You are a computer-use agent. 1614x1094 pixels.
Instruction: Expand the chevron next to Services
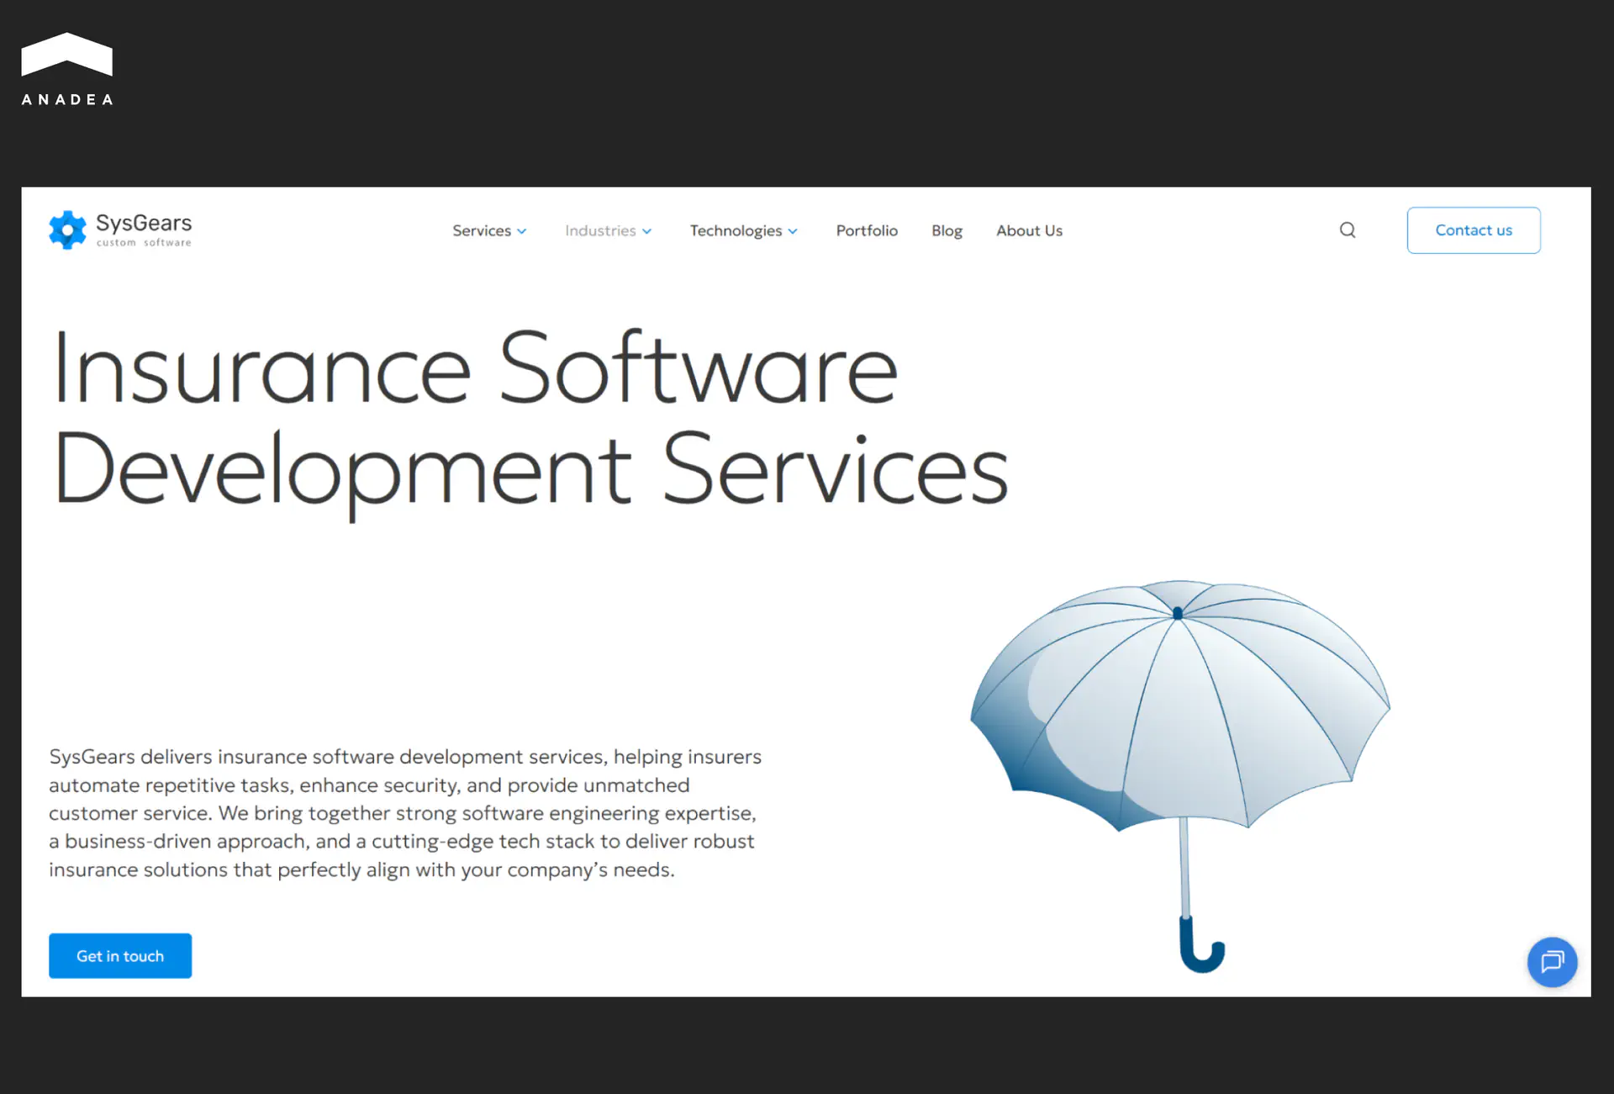click(x=522, y=231)
